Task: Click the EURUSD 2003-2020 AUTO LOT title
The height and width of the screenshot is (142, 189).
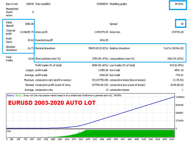Action: click(x=52, y=103)
